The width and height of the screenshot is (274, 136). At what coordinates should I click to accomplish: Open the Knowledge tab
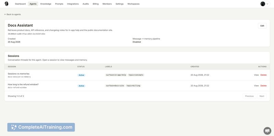coord(46,4)
